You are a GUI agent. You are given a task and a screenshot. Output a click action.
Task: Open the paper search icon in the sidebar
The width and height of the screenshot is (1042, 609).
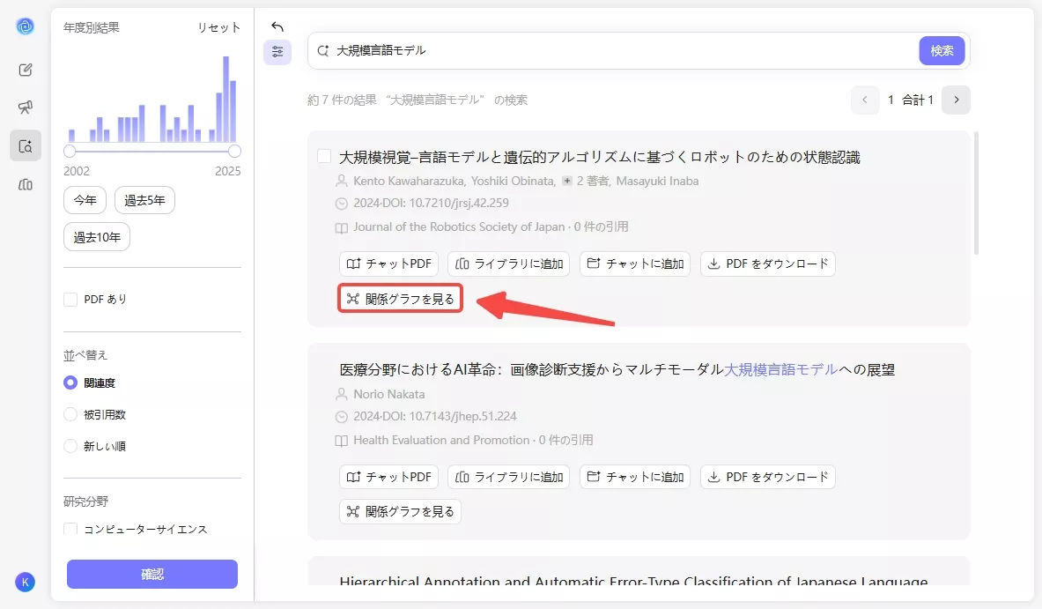(26, 145)
